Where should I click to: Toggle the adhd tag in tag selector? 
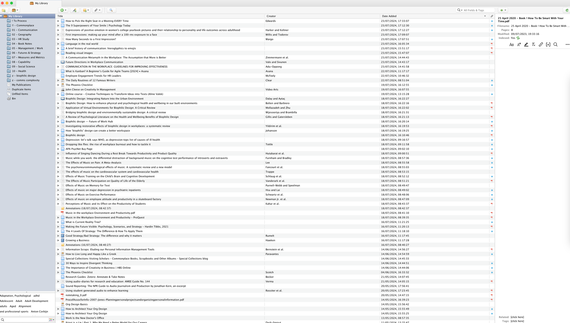[36, 296]
